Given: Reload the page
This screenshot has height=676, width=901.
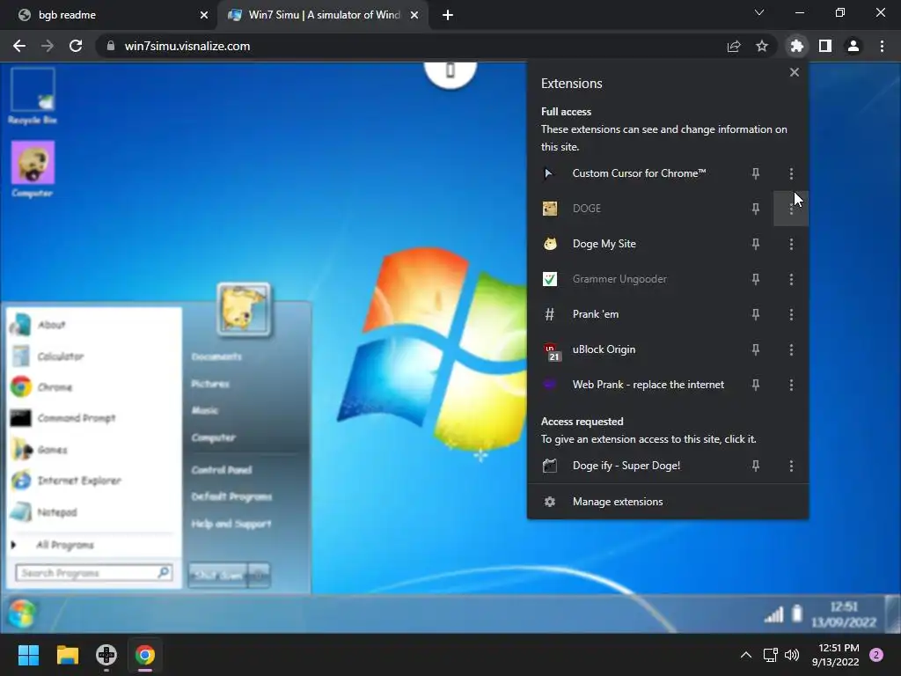Looking at the screenshot, I should (76, 46).
